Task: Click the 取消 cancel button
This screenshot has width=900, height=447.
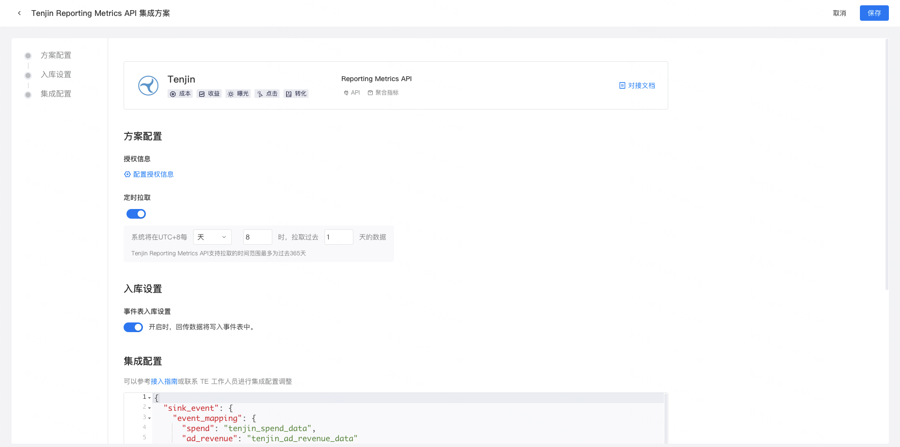Action: click(x=840, y=13)
